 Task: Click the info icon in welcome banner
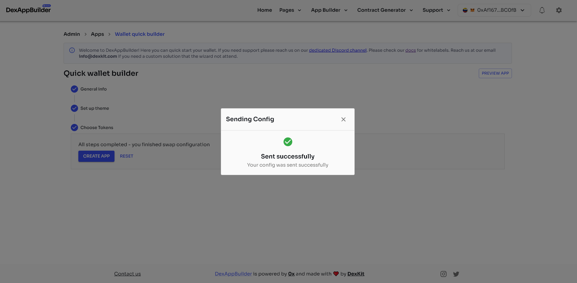point(72,50)
